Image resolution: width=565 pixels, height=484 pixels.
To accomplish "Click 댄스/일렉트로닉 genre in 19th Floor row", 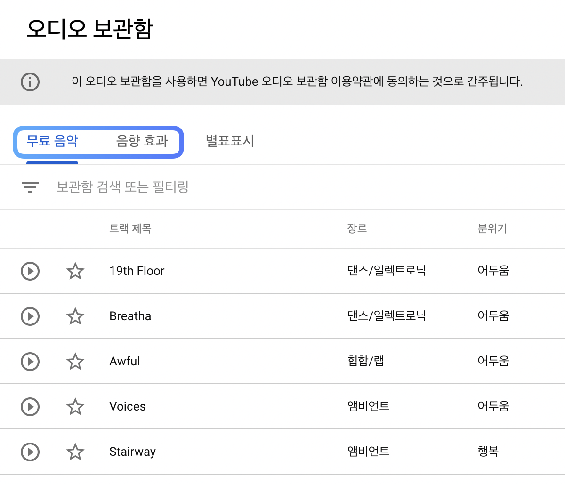I will click(387, 271).
